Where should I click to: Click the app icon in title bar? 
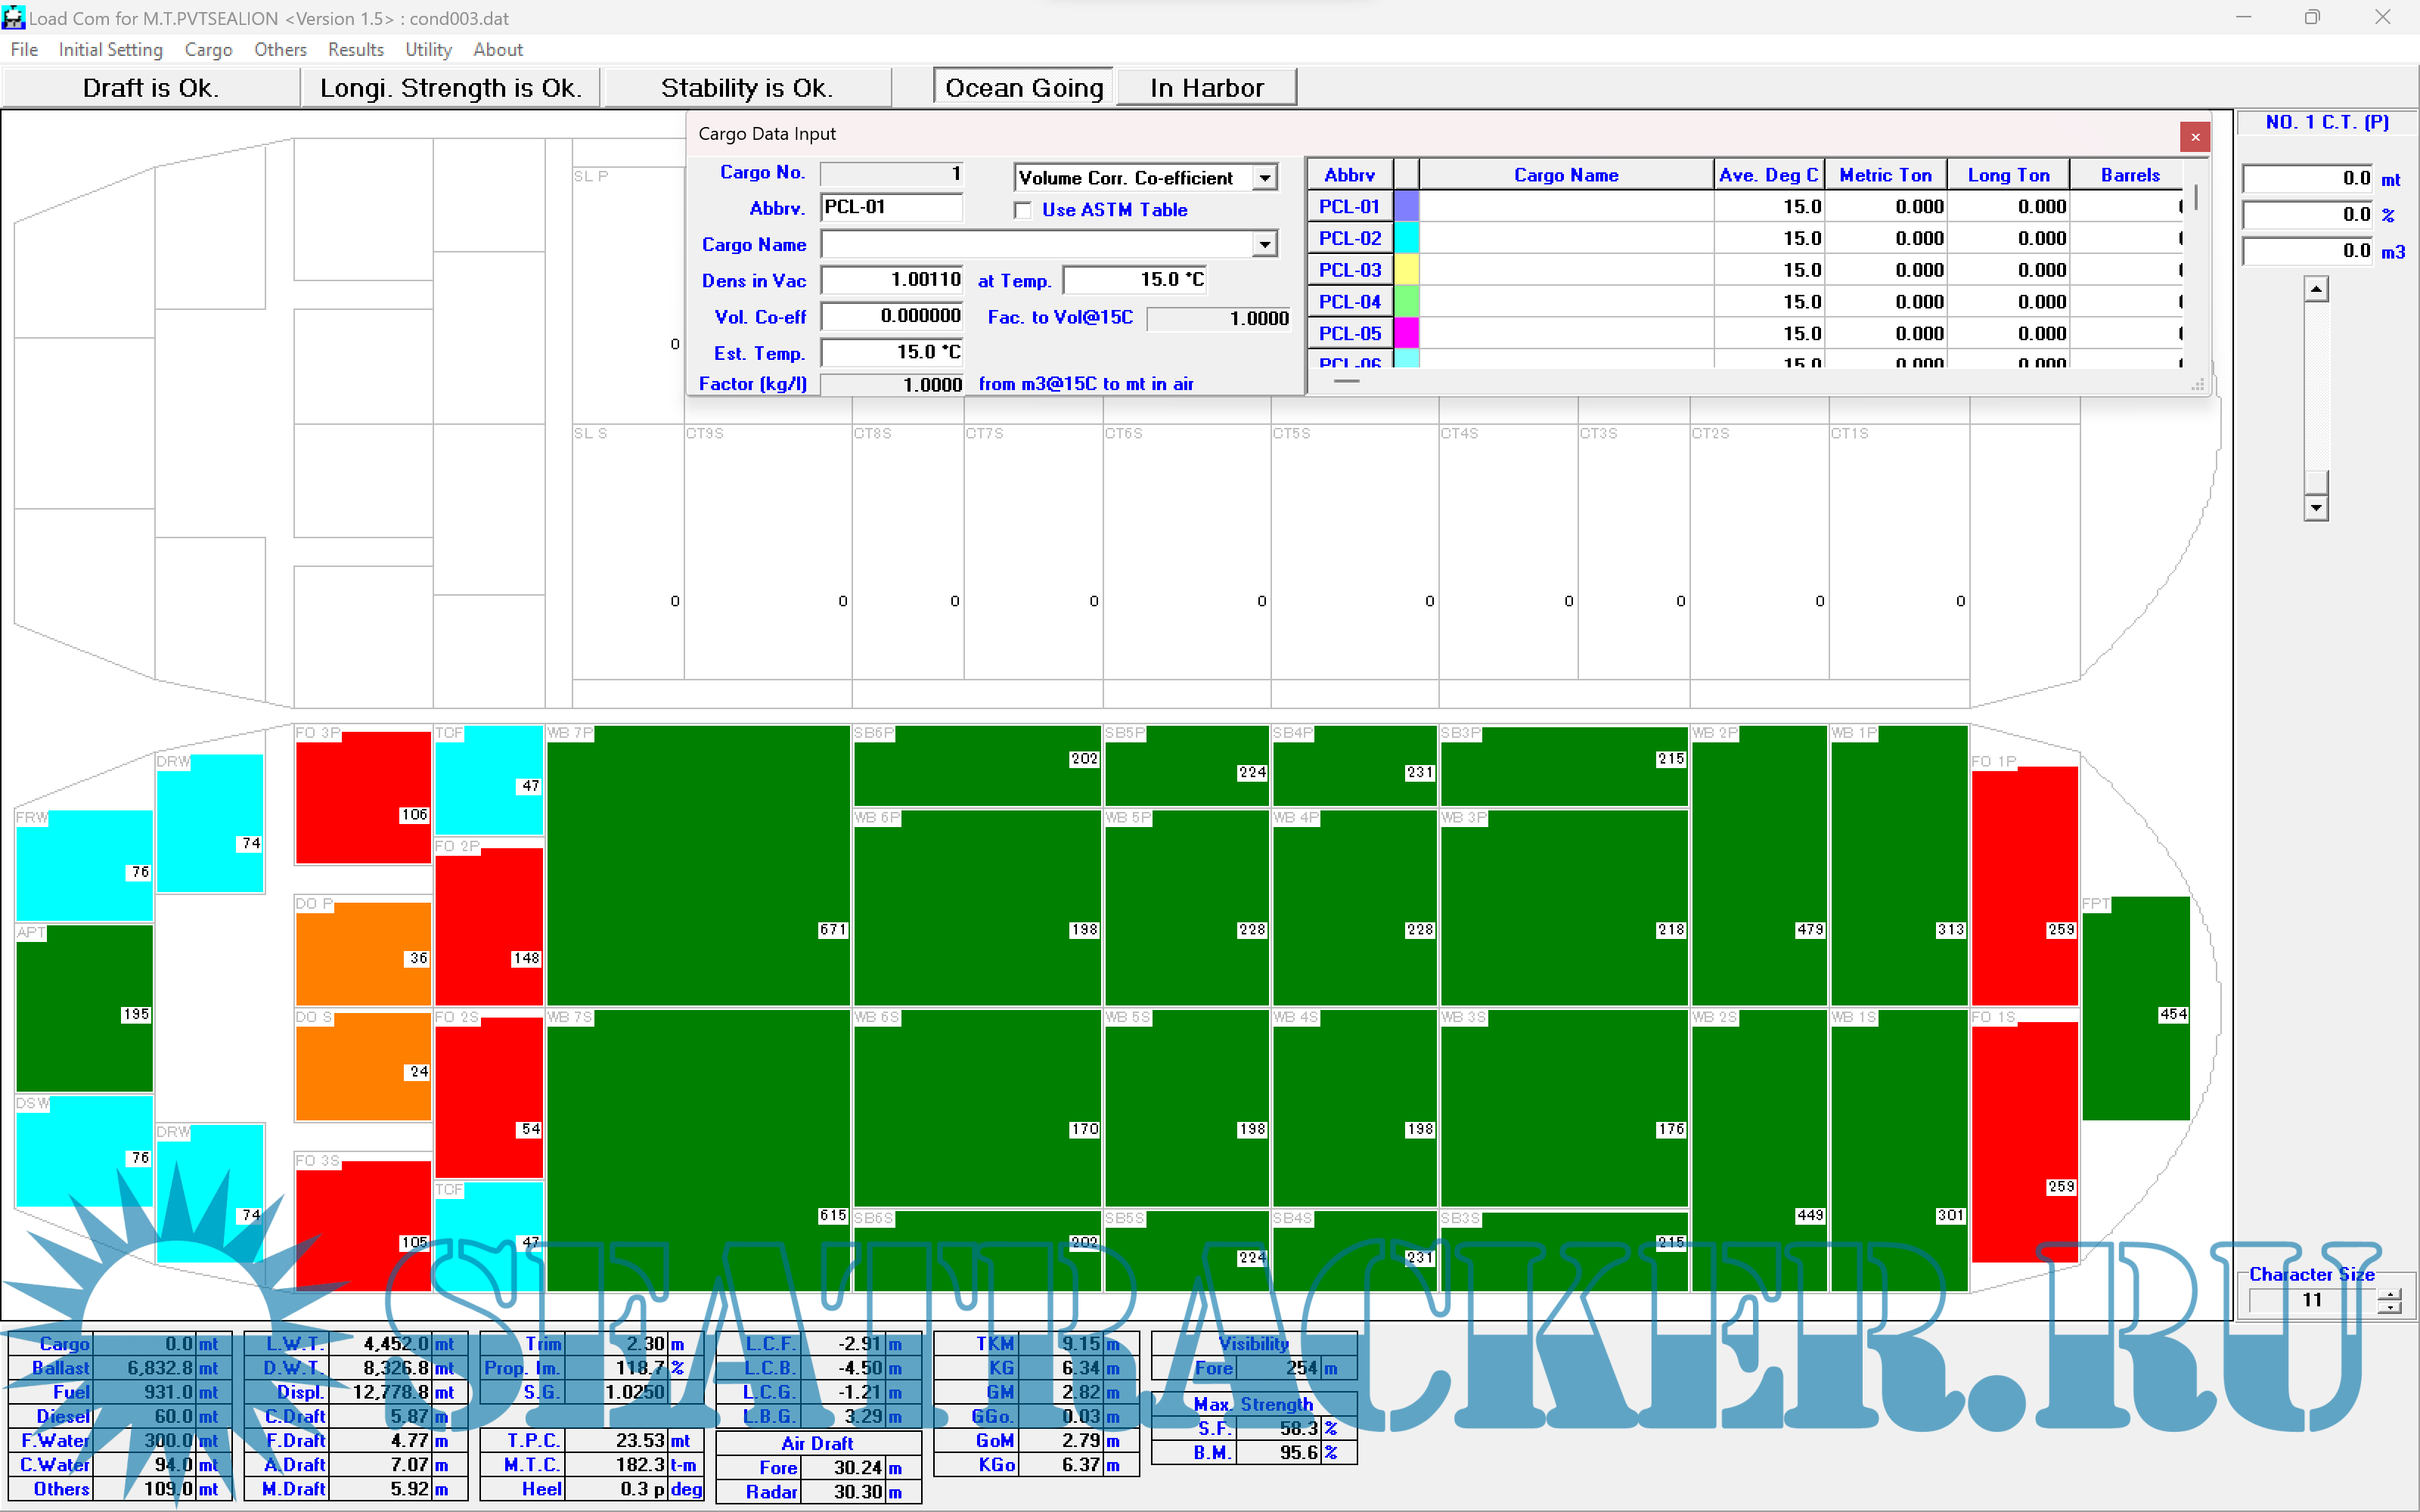click(x=13, y=17)
